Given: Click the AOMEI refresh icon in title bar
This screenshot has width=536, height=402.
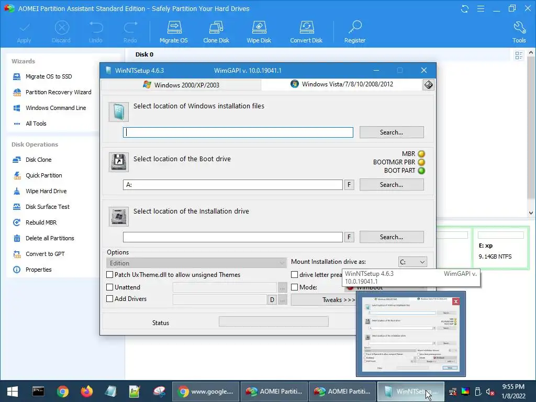Looking at the screenshot, I should tap(465, 8).
